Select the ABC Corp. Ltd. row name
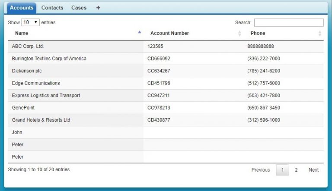The width and height of the screenshot is (332, 191). 28,46
